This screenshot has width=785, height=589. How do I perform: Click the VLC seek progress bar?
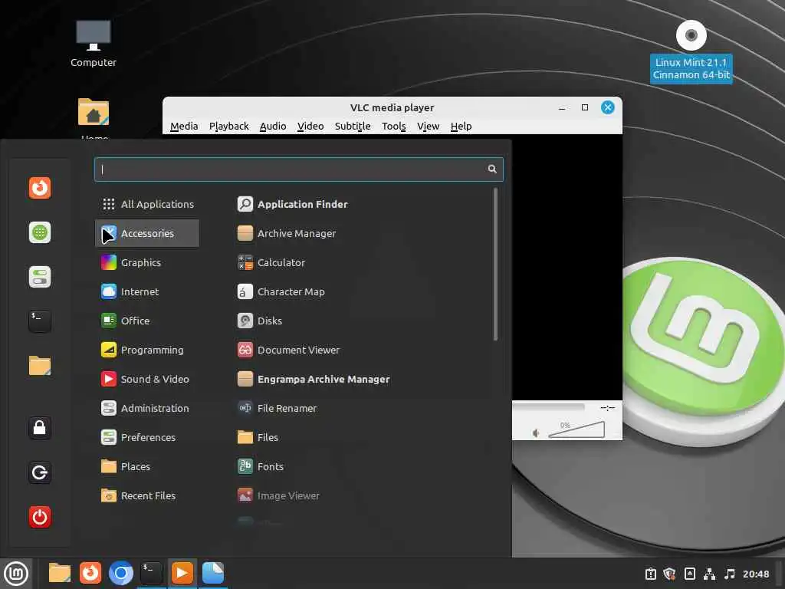pos(548,407)
